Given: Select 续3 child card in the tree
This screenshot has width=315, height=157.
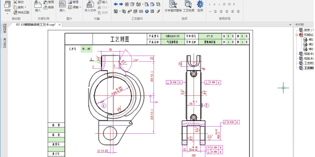Looking at the screenshot, I should pyautogui.click(x=308, y=49).
